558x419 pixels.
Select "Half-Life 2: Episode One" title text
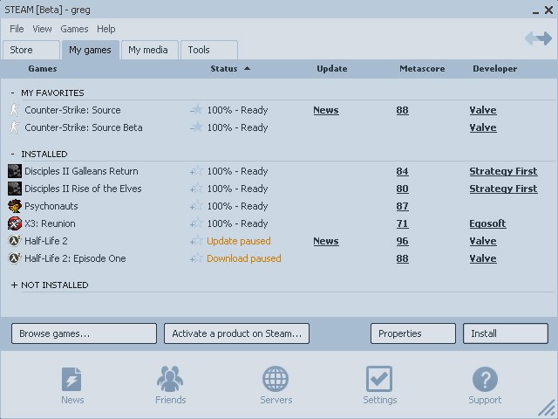(75, 258)
